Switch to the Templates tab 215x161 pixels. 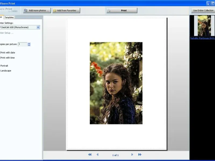pos(9,17)
